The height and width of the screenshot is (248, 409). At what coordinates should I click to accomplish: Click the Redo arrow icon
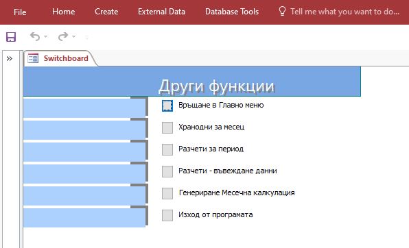tap(63, 37)
